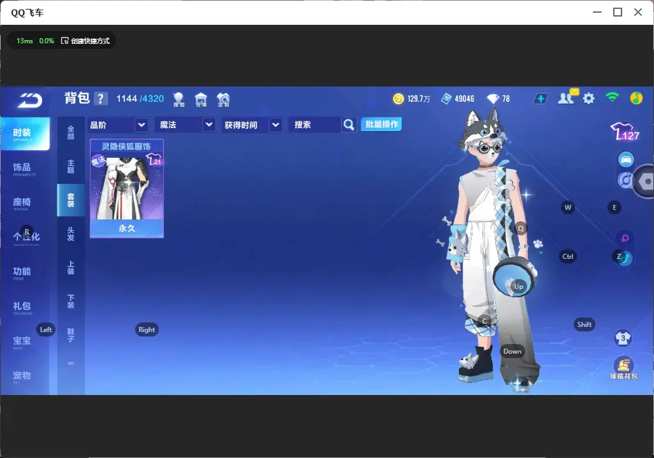This screenshot has width=654, height=458.
Task: Open the backpack help question mark
Action: (x=101, y=99)
